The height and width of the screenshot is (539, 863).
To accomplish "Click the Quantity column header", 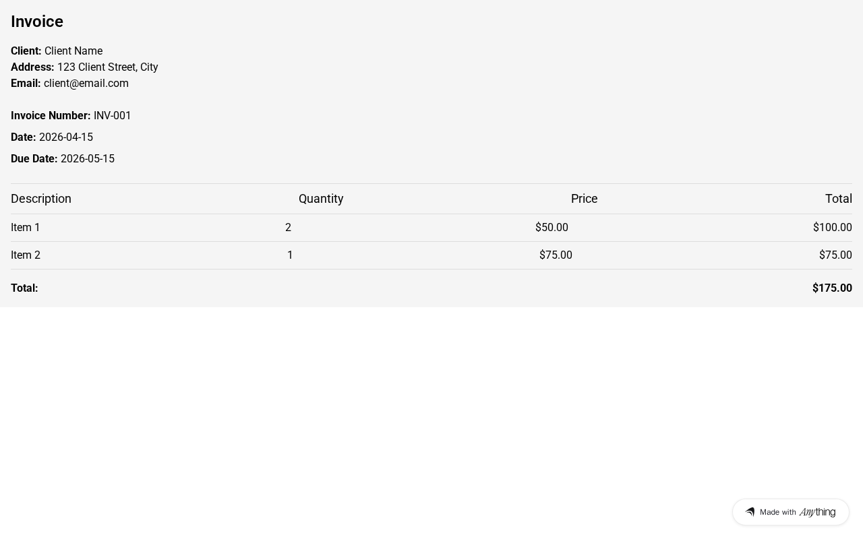I will click(x=321, y=199).
